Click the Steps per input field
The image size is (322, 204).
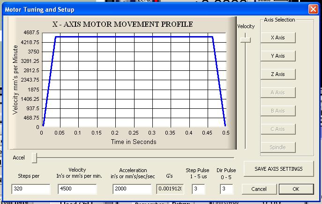pyautogui.click(x=31, y=189)
